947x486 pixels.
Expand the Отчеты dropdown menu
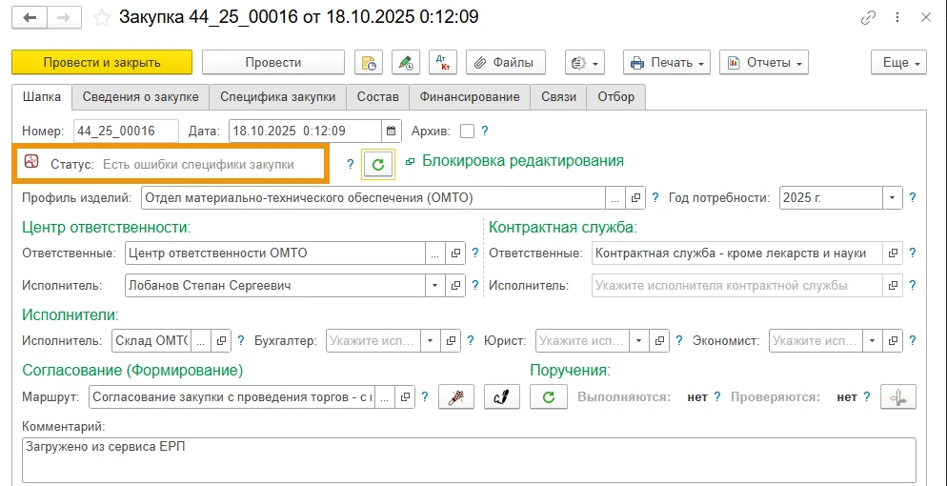pyautogui.click(x=764, y=62)
